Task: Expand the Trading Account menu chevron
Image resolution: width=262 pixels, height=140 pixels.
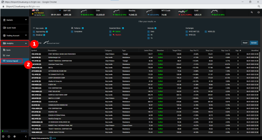Action: [x=26, y=36]
